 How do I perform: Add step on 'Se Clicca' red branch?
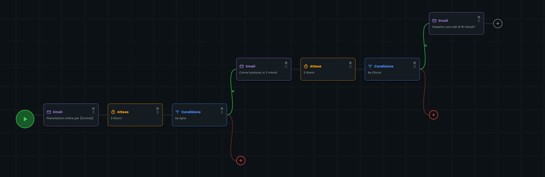point(434,115)
